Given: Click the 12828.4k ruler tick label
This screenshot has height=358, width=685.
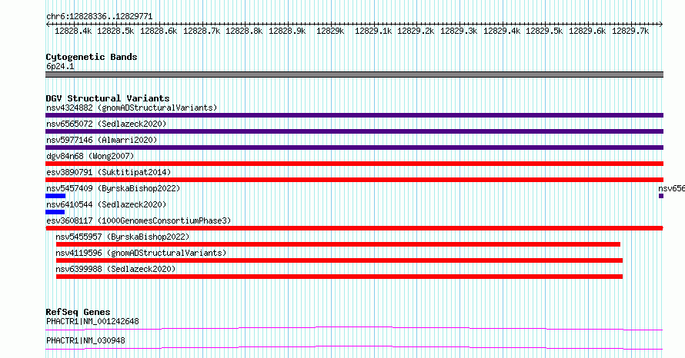Looking at the screenshot, I should point(73,31).
